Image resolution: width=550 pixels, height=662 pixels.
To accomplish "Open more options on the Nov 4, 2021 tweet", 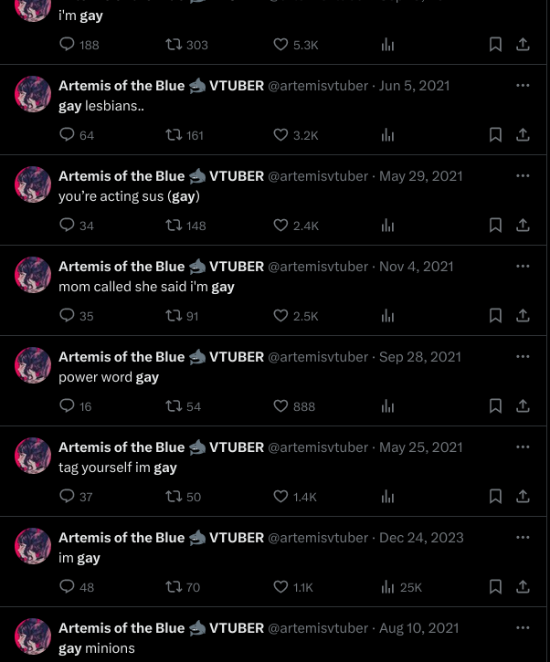I will click(x=523, y=266).
